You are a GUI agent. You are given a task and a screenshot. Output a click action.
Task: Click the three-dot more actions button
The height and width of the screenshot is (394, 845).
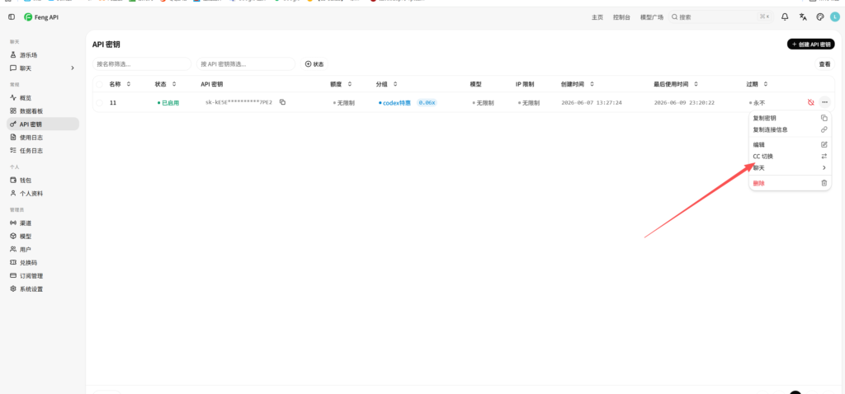pyautogui.click(x=824, y=102)
